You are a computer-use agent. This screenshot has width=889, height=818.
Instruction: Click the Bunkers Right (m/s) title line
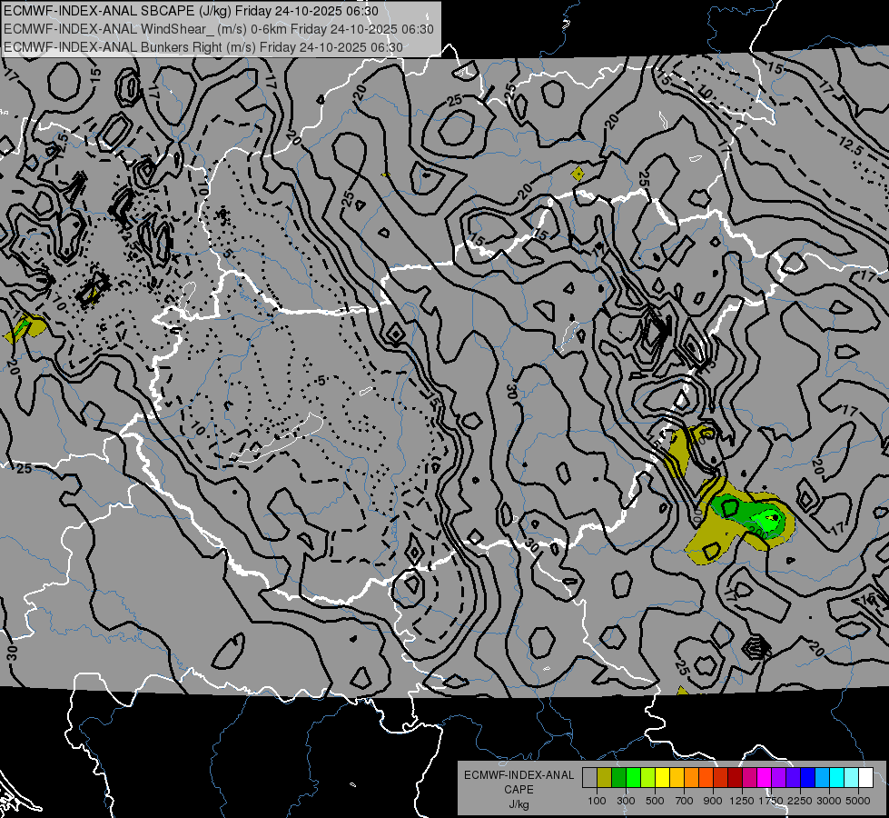click(203, 47)
